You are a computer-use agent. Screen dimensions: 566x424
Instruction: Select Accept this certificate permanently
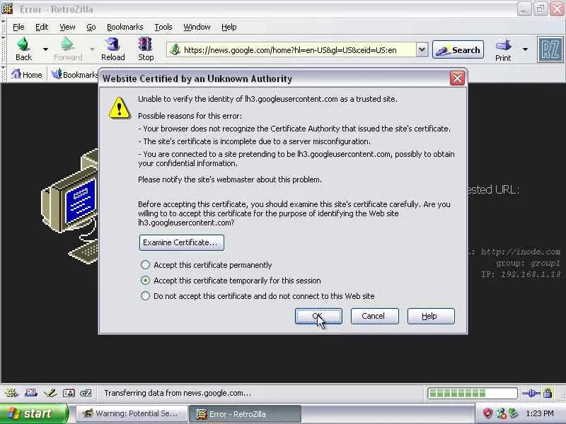click(x=145, y=265)
